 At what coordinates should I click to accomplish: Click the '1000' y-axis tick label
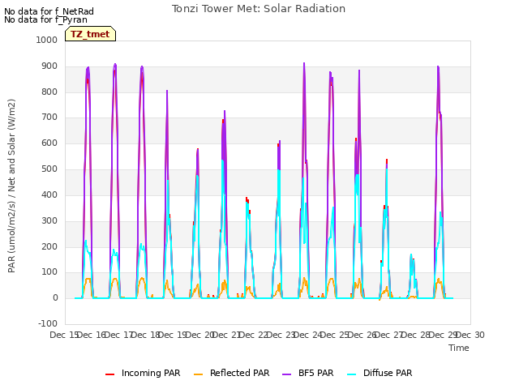coord(47,40)
